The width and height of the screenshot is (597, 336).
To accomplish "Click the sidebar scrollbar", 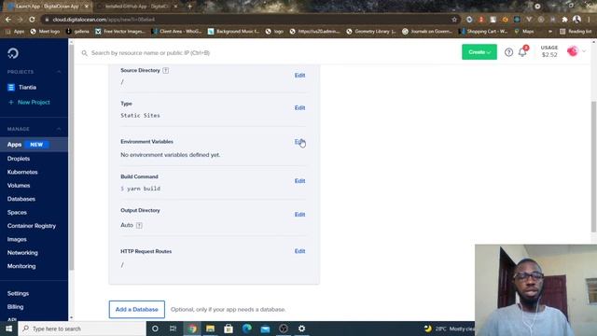I will coord(71,158).
